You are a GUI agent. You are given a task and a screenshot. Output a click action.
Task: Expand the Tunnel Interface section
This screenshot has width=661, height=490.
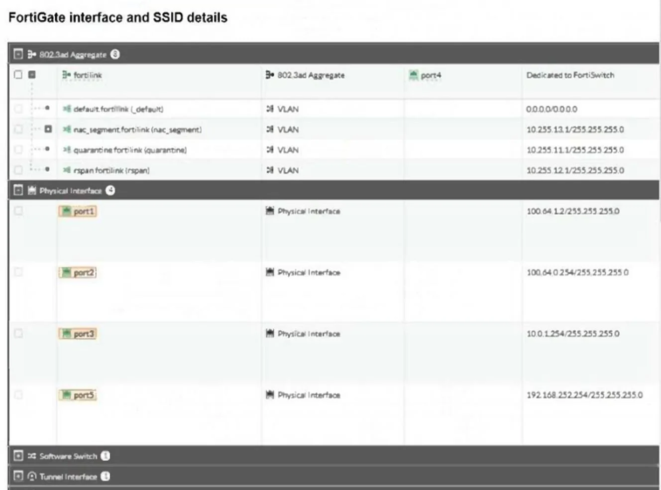18,476
